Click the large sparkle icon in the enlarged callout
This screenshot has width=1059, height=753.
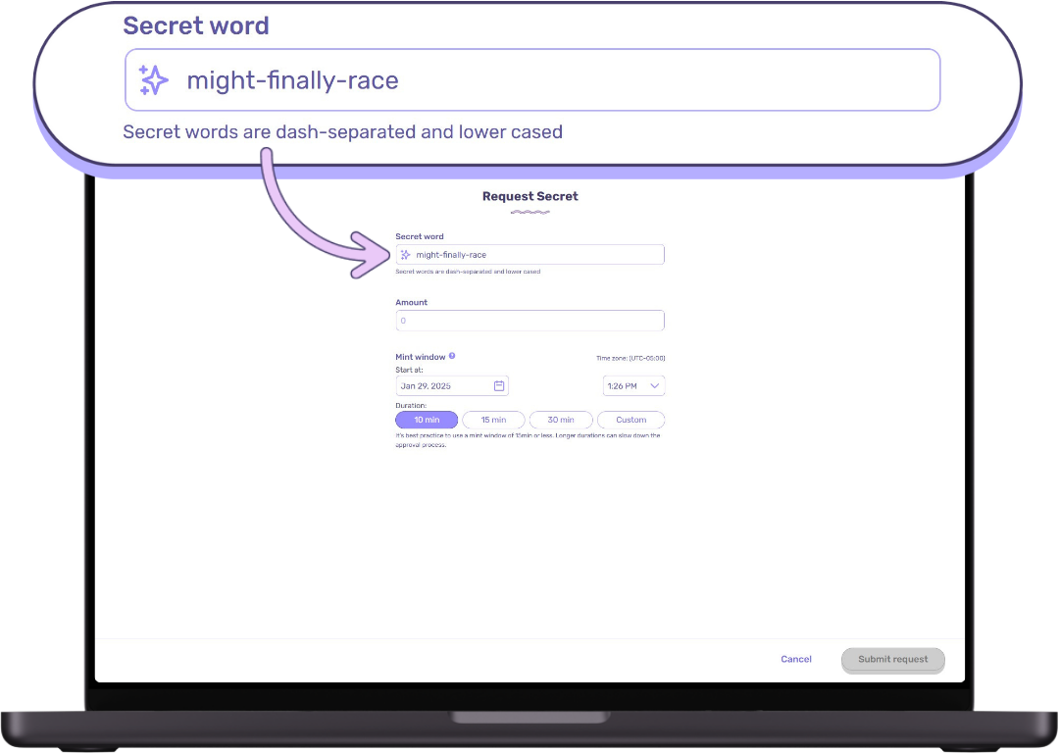154,80
